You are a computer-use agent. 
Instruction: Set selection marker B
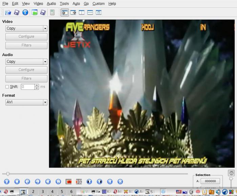(x=79, y=181)
